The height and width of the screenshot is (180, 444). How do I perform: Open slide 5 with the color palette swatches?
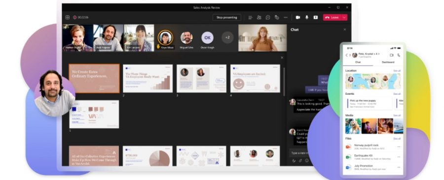pos(94,114)
